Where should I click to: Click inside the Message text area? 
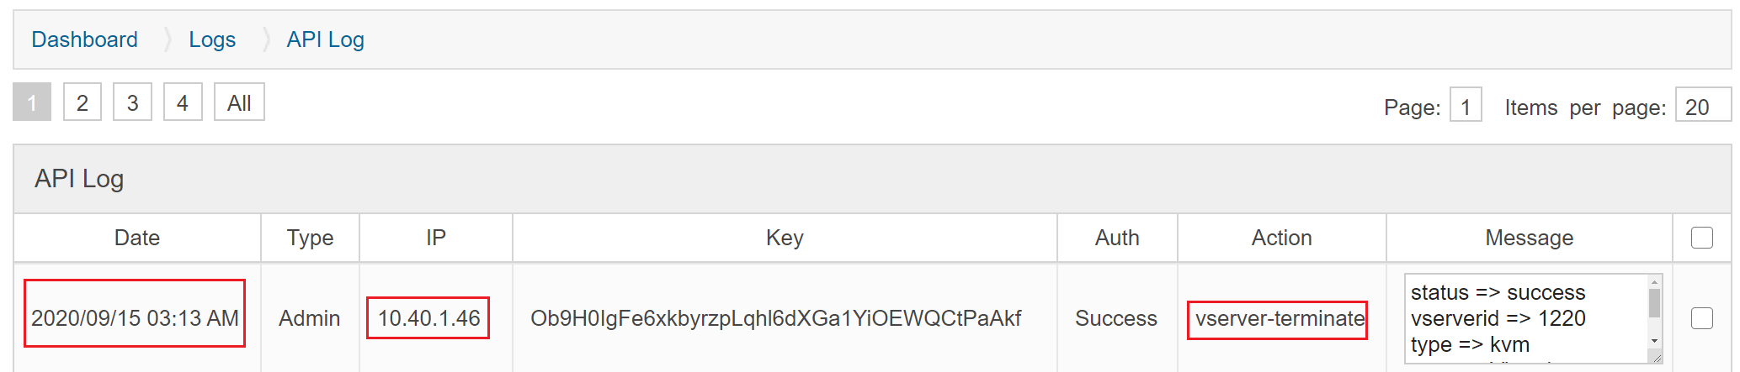(x=1524, y=318)
